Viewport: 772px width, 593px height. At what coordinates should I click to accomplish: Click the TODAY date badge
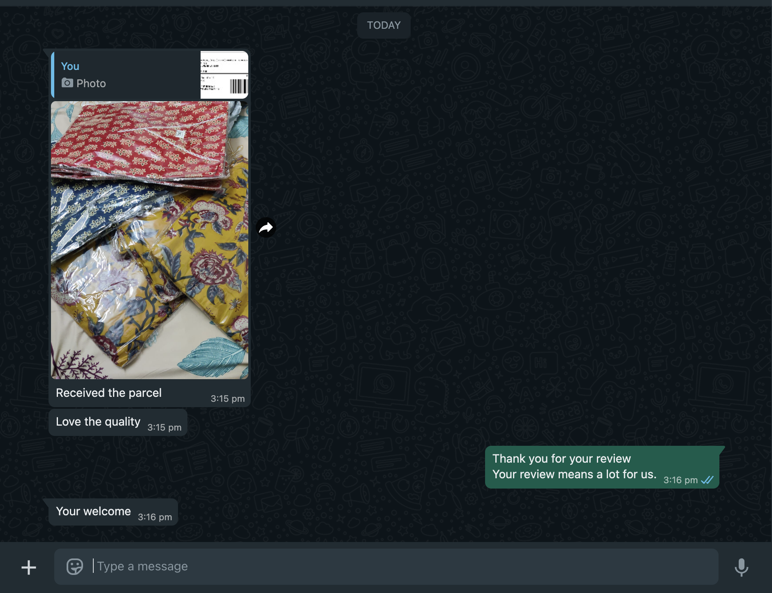point(384,25)
